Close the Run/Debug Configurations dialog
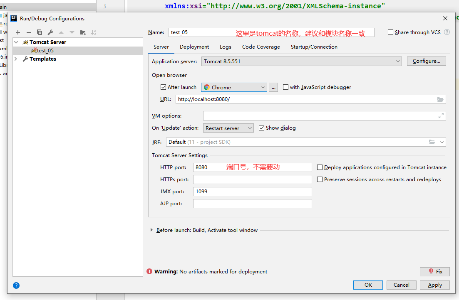Viewport: 459px width, 300px height. coord(445,18)
